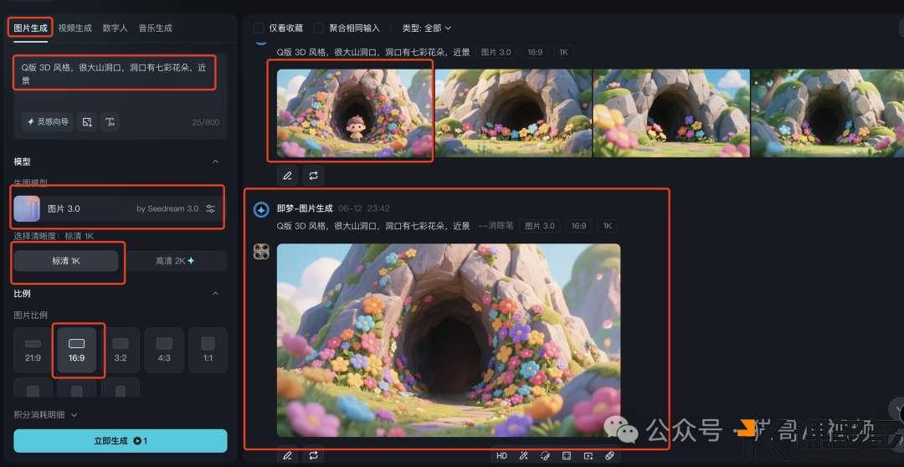
Task: Click the expand image frame icon in the bottom toolbar
Action: point(567,456)
